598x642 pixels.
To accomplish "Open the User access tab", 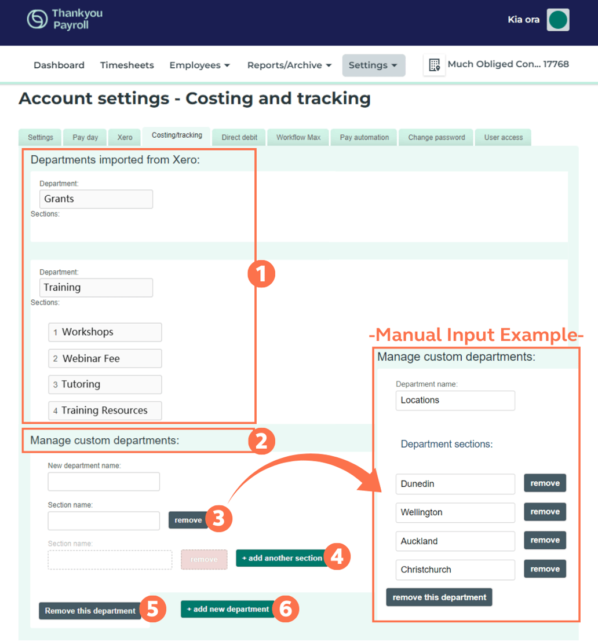I will pyautogui.click(x=502, y=137).
